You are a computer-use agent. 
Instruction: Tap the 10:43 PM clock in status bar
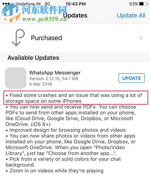pos(76,4)
